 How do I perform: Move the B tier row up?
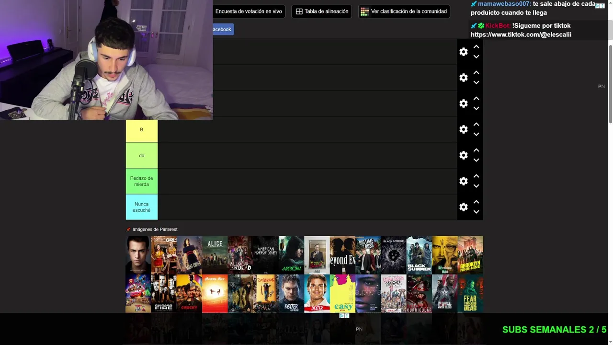pos(476,125)
